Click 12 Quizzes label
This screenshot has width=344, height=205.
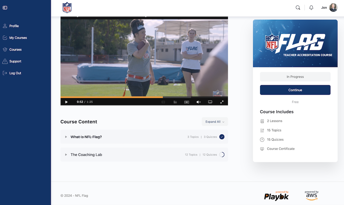[x=210, y=155]
